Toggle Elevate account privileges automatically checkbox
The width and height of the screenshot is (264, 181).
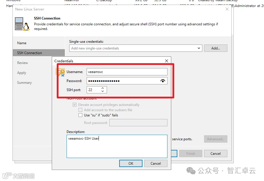tap(74, 105)
